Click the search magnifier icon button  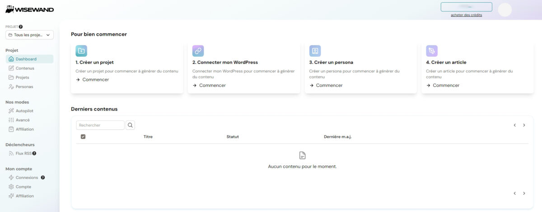[130, 125]
